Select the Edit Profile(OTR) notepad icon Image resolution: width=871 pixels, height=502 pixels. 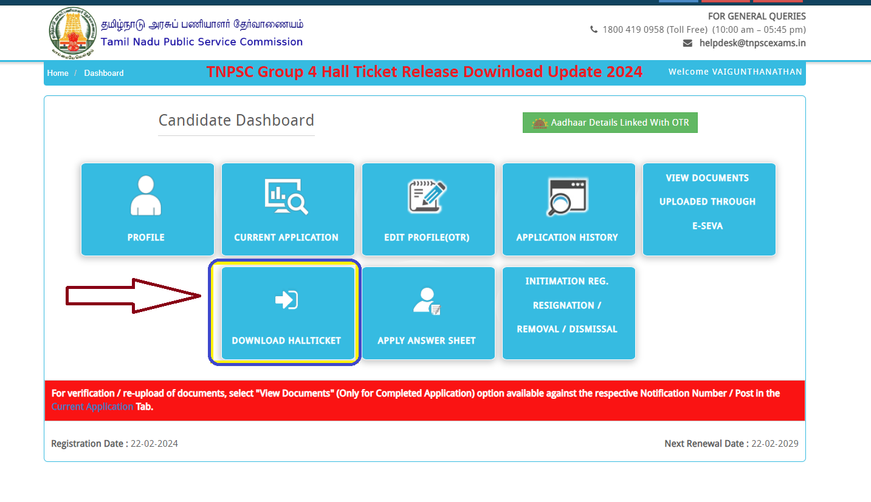(x=427, y=197)
